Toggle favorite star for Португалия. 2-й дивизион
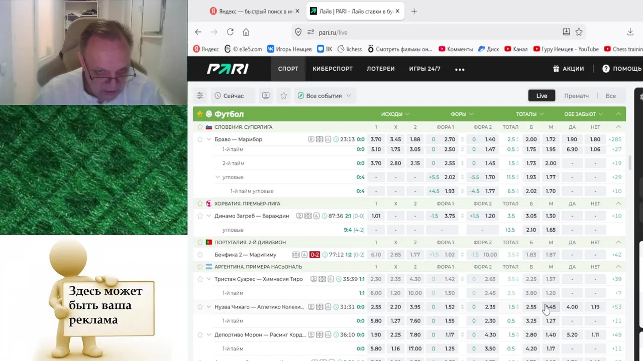Viewport: 643px width, 361px height. (200, 242)
